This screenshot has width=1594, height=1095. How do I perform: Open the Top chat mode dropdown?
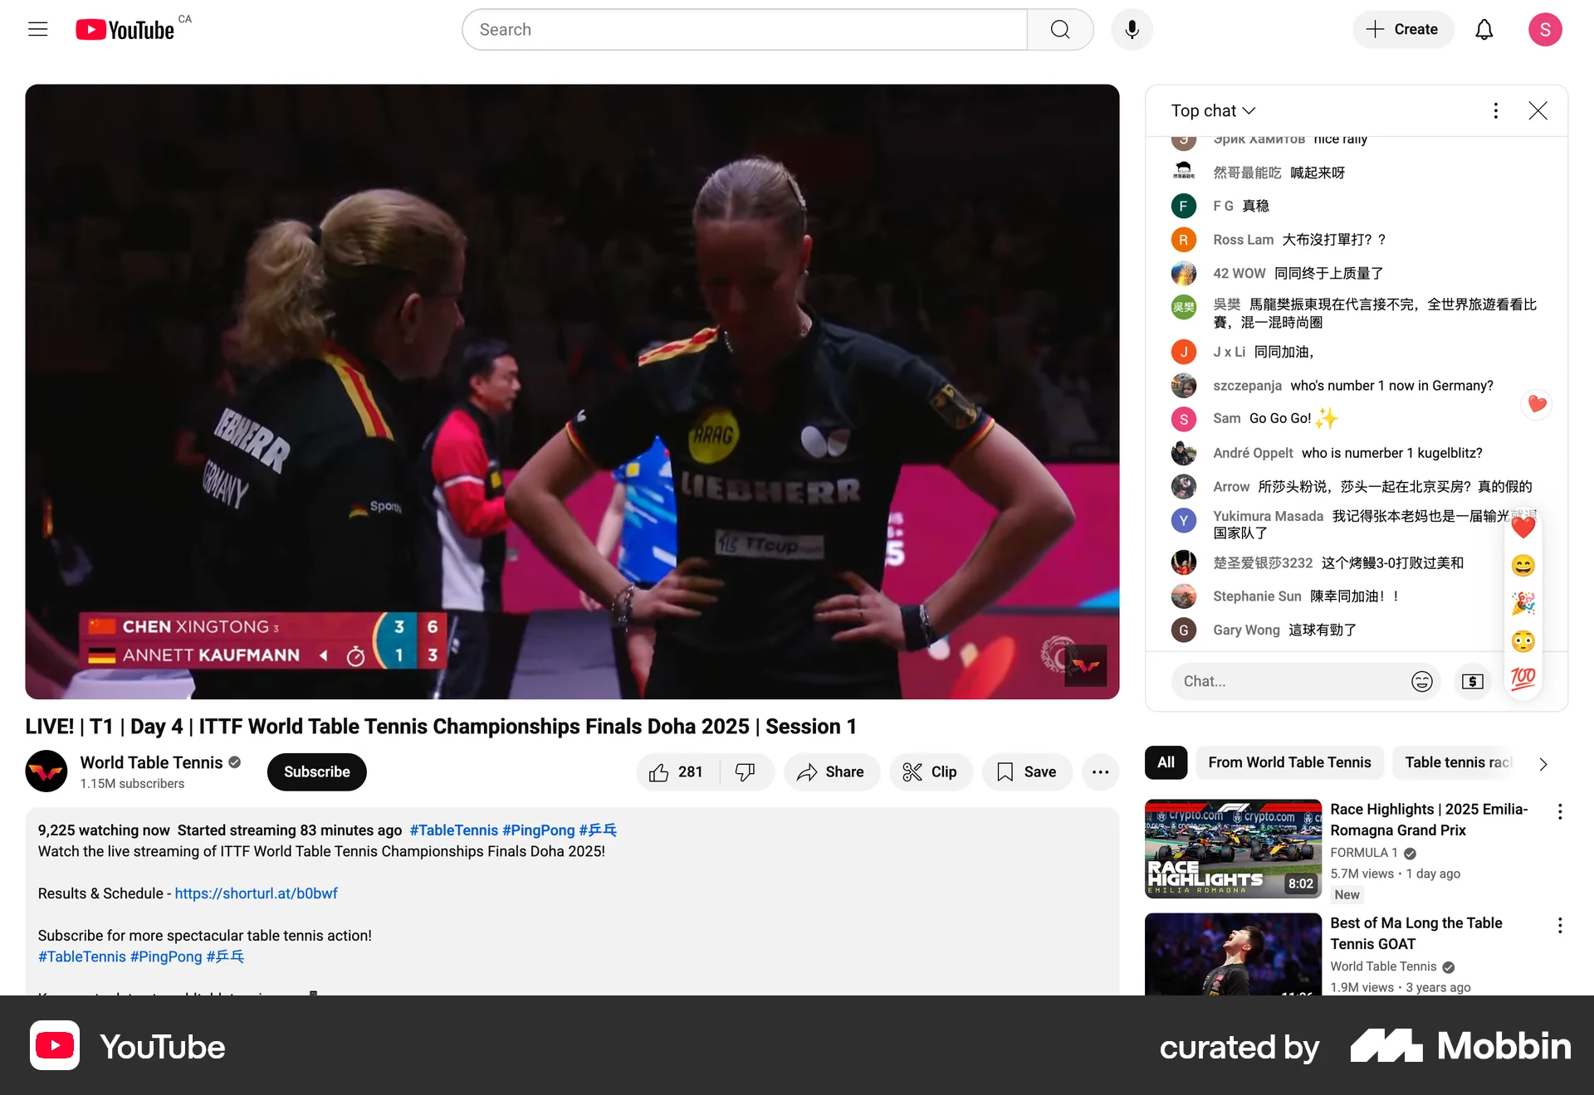[x=1212, y=110]
